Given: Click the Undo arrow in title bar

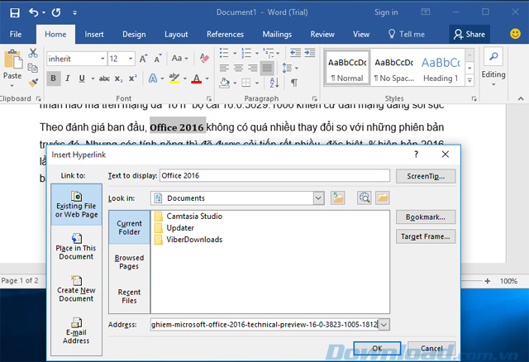Looking at the screenshot, I should coord(33,12).
